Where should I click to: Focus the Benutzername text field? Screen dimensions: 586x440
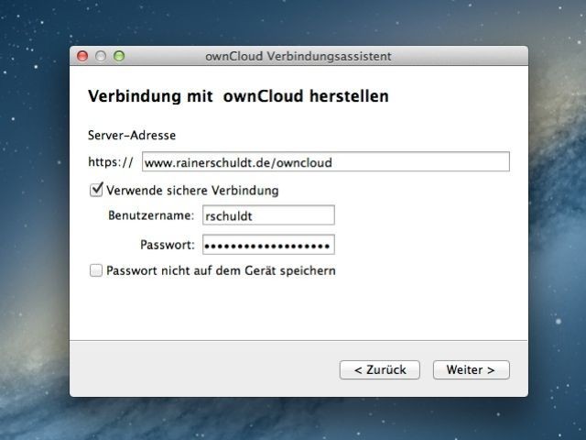click(267, 215)
